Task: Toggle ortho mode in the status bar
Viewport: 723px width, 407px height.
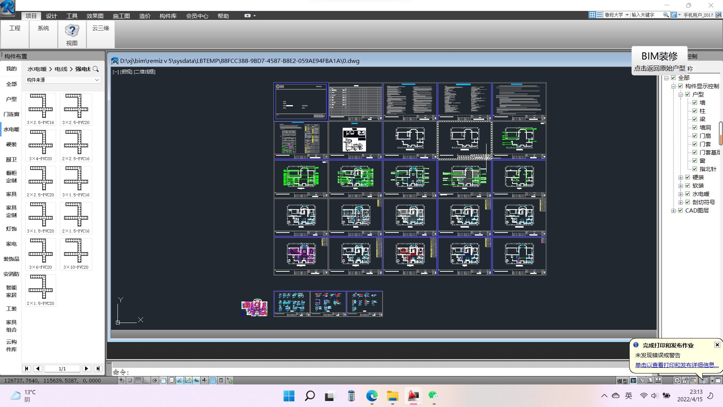Action: [146, 381]
